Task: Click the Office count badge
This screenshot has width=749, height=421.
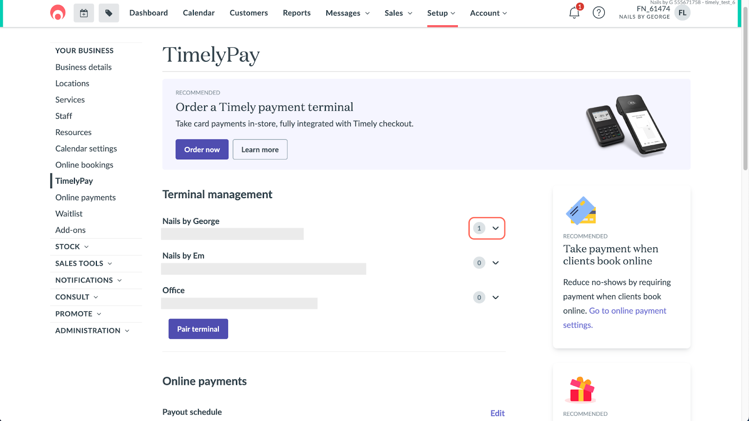Action: 479,297
